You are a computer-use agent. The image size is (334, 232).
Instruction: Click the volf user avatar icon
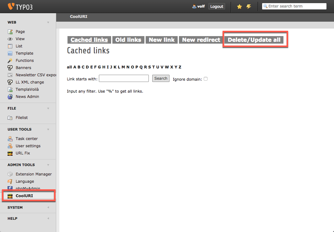pos(194,6)
